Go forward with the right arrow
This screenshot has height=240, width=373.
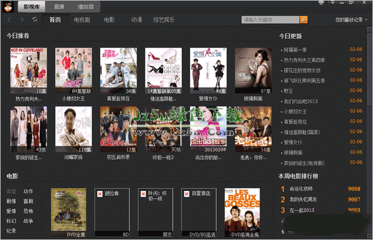coord(22,19)
